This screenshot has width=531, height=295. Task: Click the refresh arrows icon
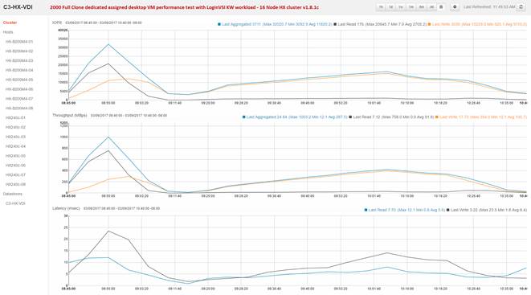click(521, 6)
